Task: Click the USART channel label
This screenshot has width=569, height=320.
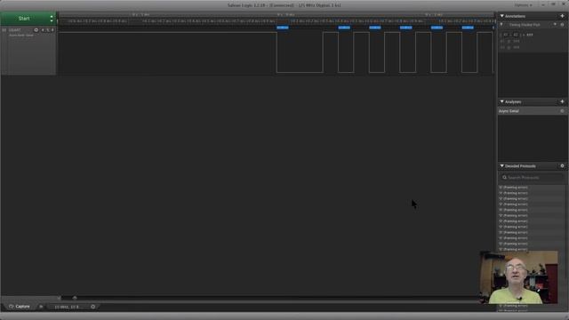Action: pyautogui.click(x=15, y=30)
